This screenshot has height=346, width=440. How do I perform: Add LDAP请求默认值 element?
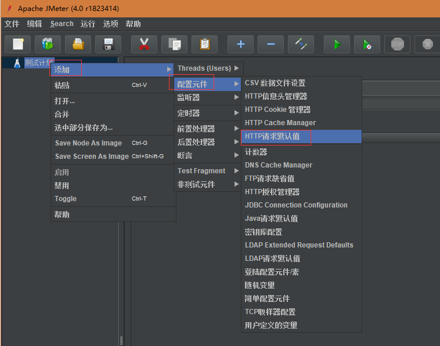pyautogui.click(x=301, y=258)
